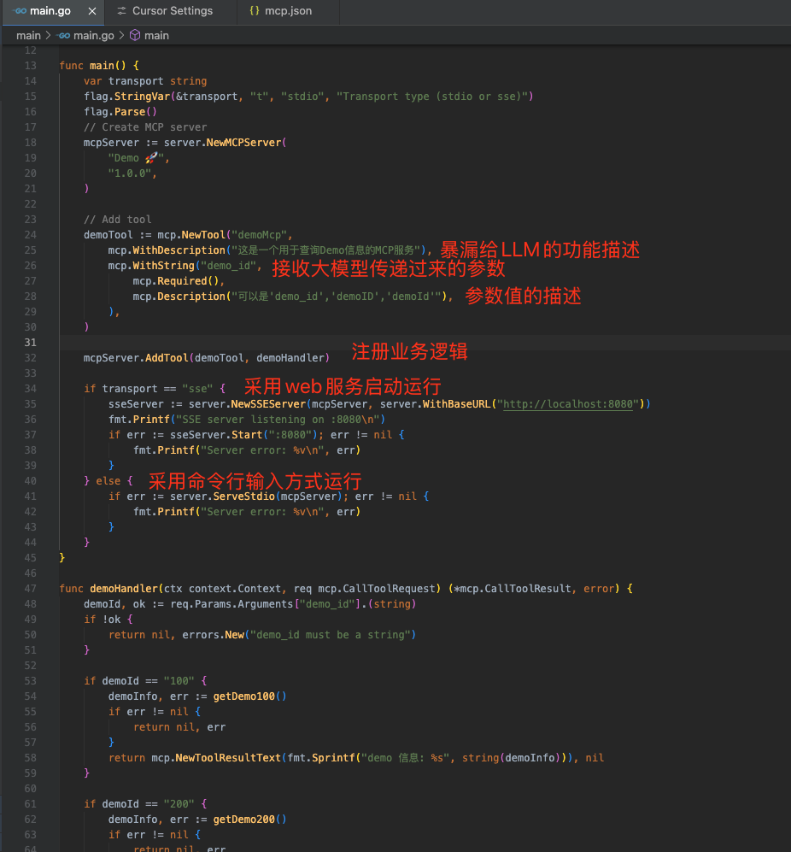Click the rocket emoji in "Demo" string

[x=152, y=158]
